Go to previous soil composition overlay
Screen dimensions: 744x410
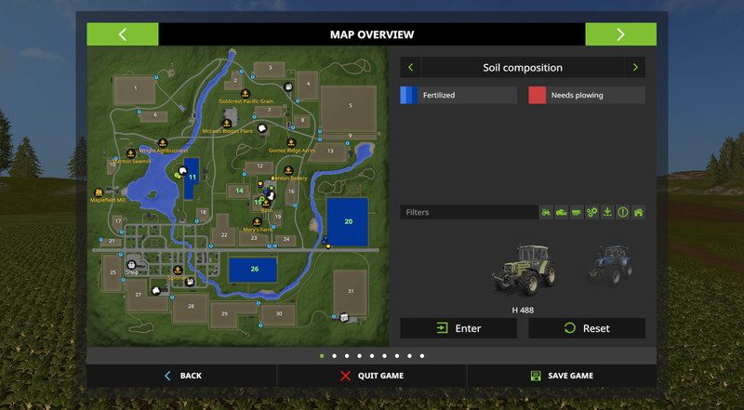[410, 68]
